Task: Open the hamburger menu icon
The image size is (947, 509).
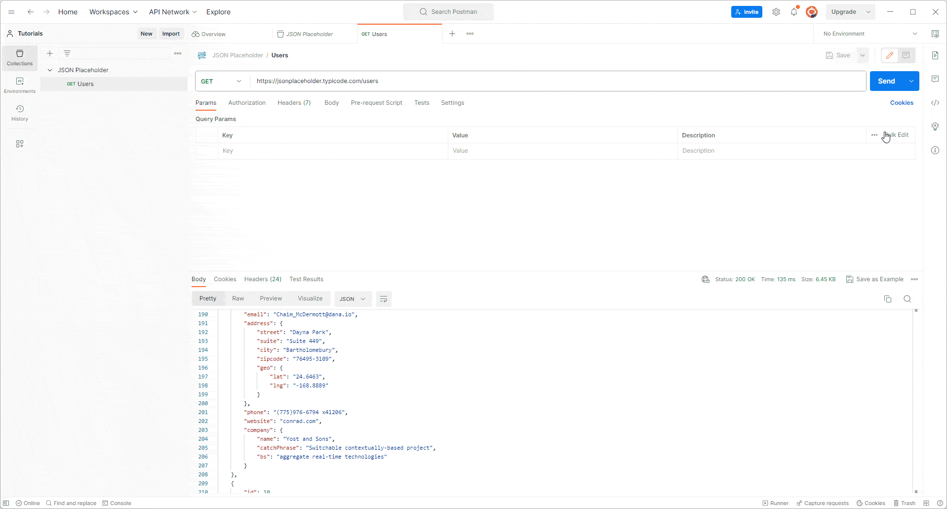Action: [11, 12]
